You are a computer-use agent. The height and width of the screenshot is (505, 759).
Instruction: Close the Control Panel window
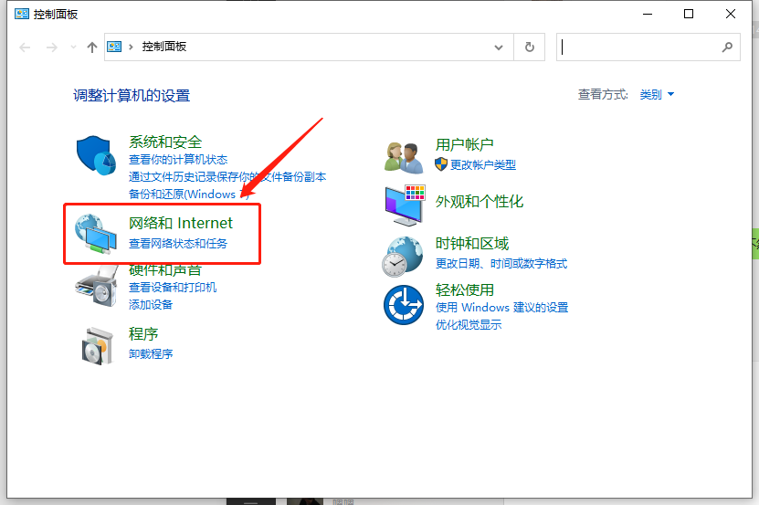[x=731, y=14]
